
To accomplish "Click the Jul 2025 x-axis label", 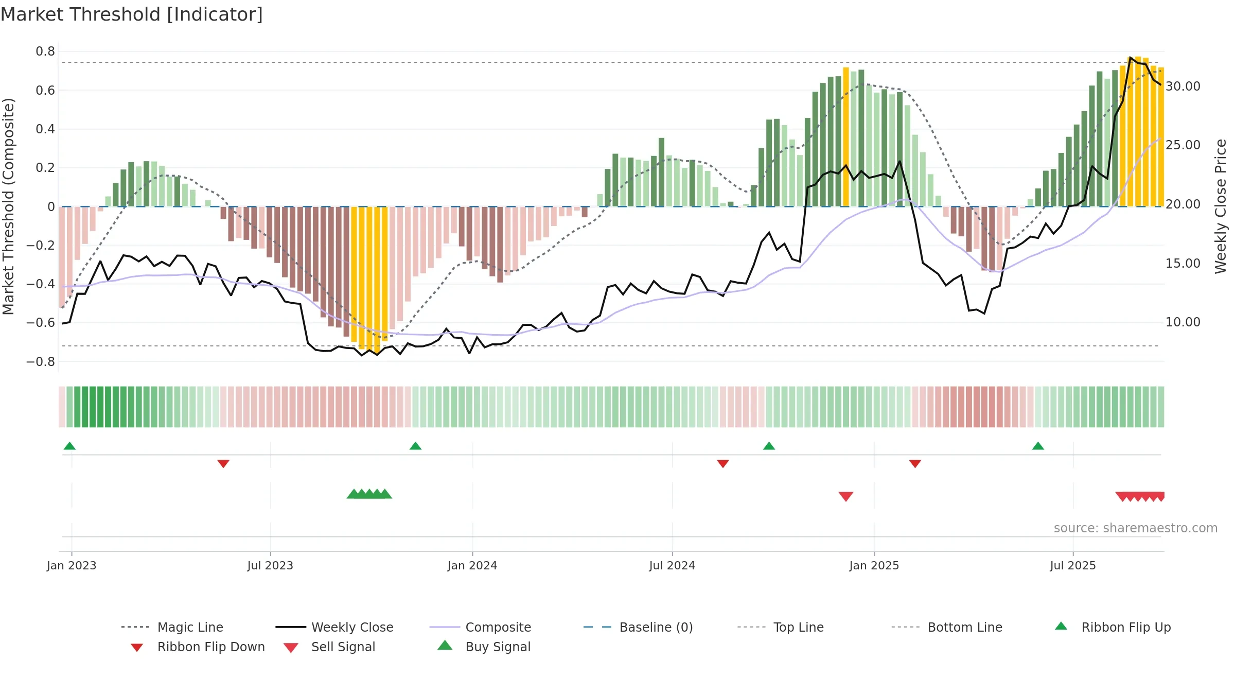I will pos(1073,565).
